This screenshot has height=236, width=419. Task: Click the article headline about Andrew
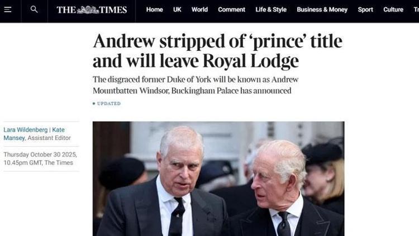[x=217, y=51]
